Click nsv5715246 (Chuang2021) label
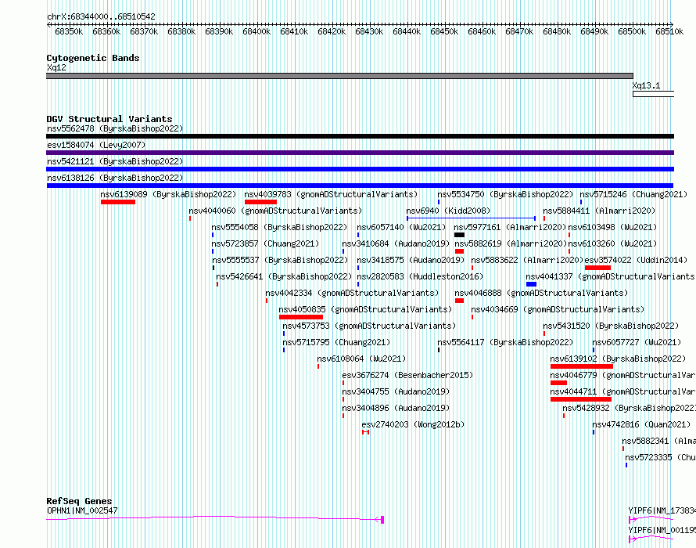The height and width of the screenshot is (548, 696). pos(634,195)
